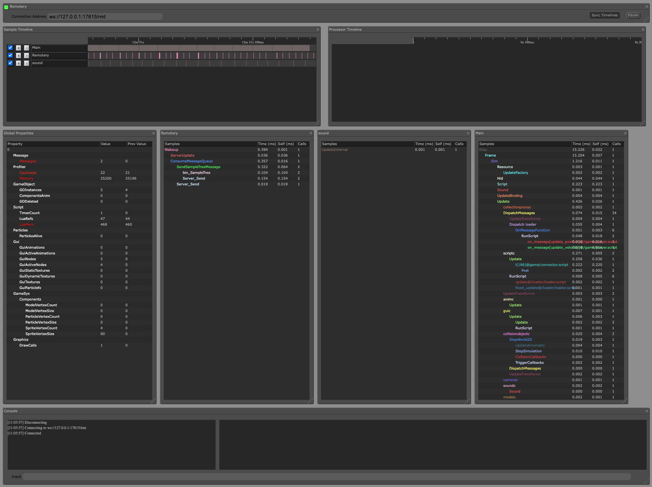
Task: Click the minus icon beside sound thread
Action: point(26,63)
